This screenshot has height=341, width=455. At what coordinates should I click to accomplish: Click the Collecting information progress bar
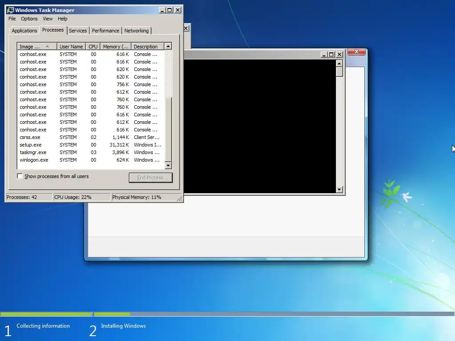46,314
